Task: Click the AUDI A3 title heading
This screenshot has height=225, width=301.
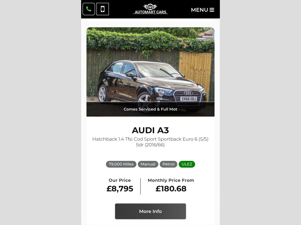Action: [x=150, y=130]
